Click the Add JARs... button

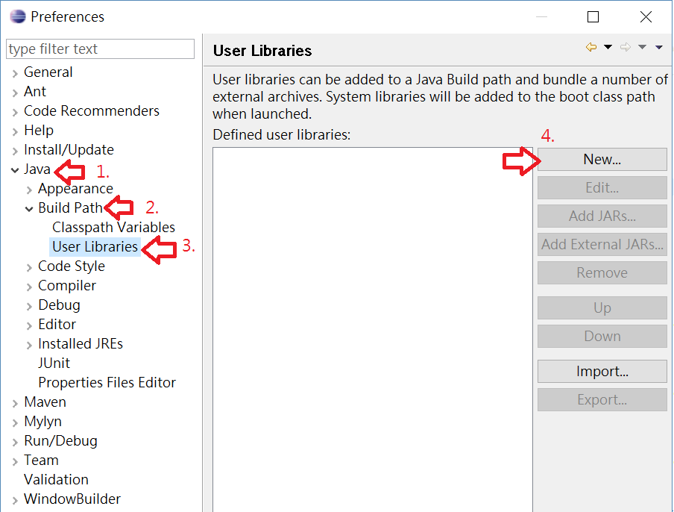(x=602, y=216)
